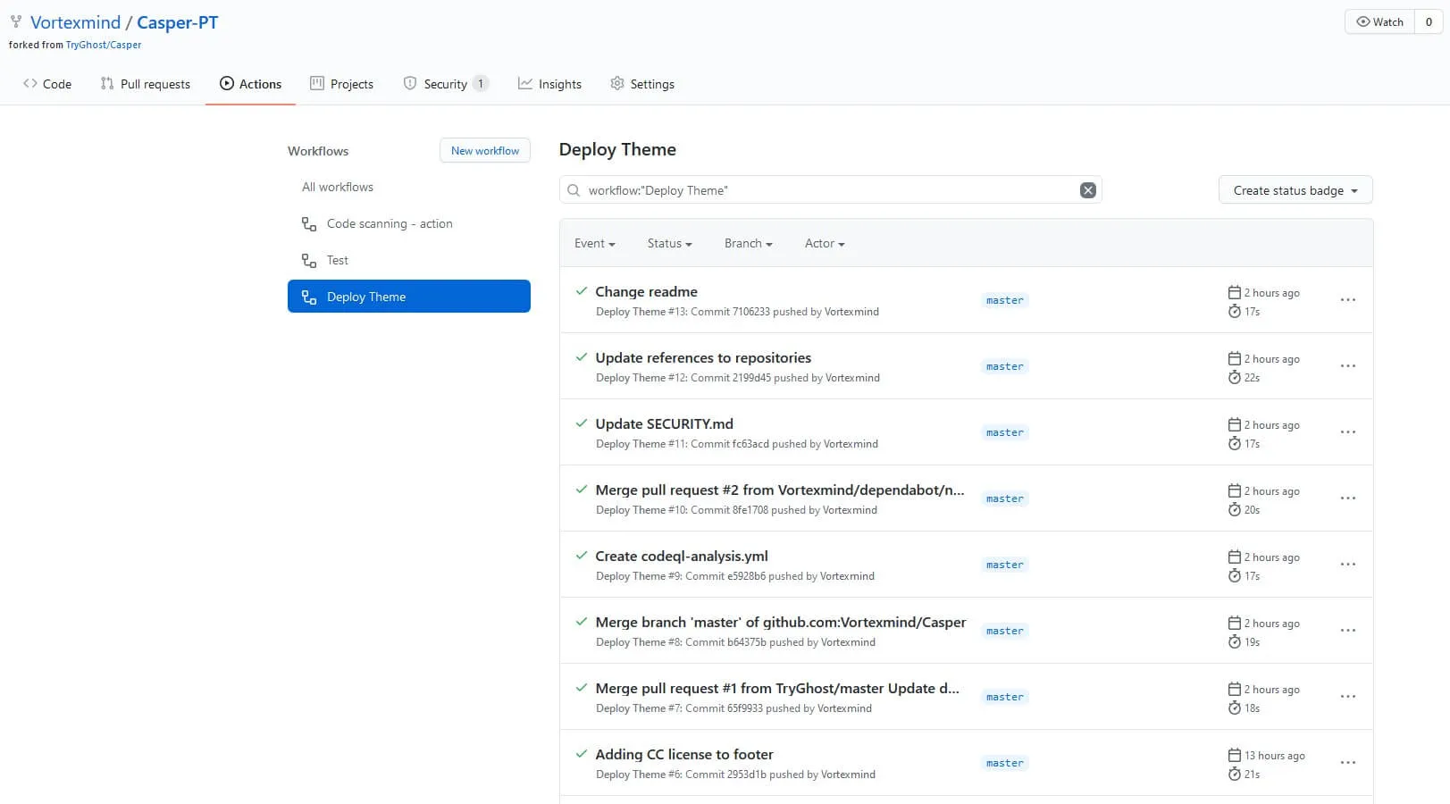Click the workflow filter search field
Image resolution: width=1450 pixels, height=804 pixels.
[830, 190]
